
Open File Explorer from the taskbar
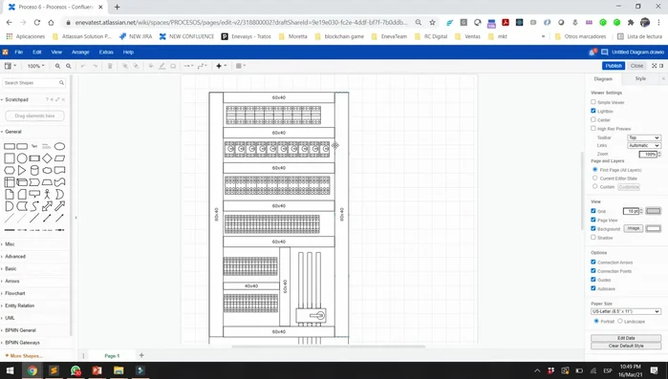[x=119, y=370]
